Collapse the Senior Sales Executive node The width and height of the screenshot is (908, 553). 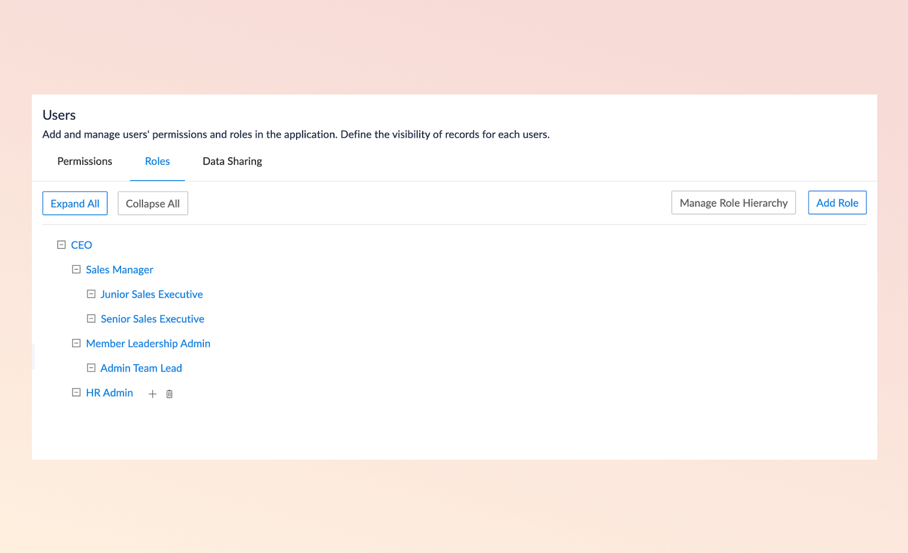pyautogui.click(x=91, y=318)
